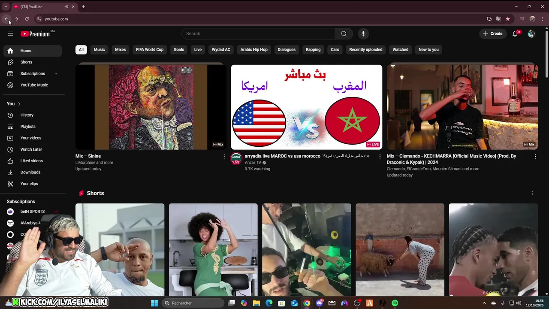Open the Short with woman and sheep

point(400,250)
